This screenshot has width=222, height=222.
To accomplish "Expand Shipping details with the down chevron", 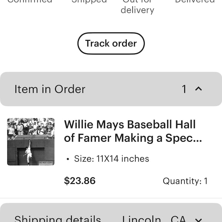I will [x=198, y=220].
